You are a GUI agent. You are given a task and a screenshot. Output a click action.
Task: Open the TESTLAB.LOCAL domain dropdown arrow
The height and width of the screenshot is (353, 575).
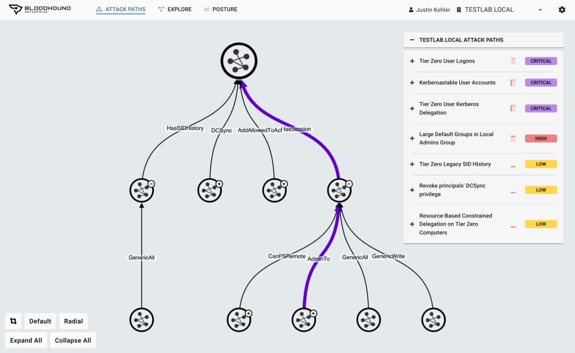pos(540,10)
